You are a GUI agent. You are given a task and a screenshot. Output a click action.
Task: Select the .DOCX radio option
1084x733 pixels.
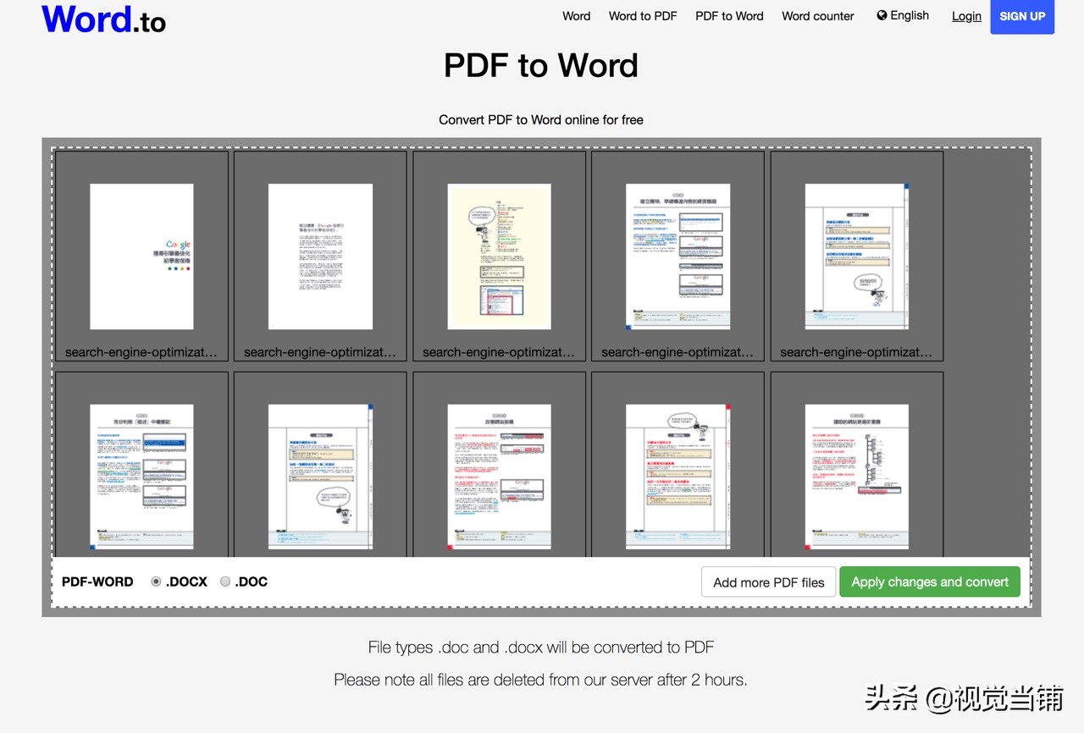click(156, 581)
